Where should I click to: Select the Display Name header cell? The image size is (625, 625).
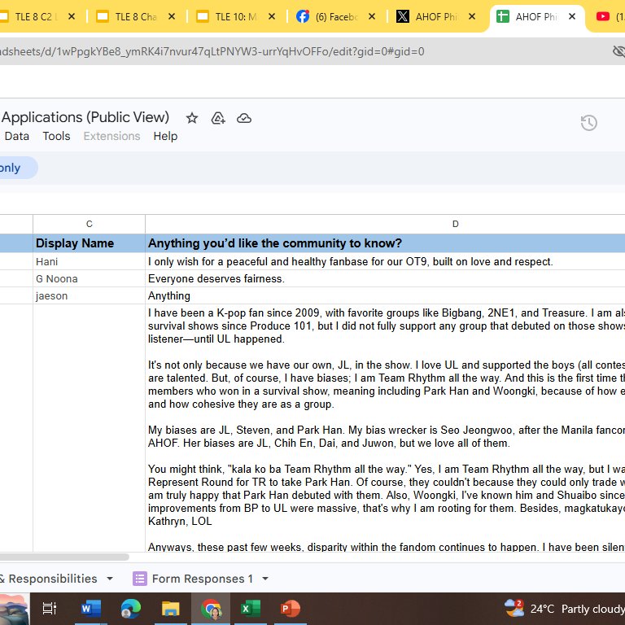click(90, 243)
